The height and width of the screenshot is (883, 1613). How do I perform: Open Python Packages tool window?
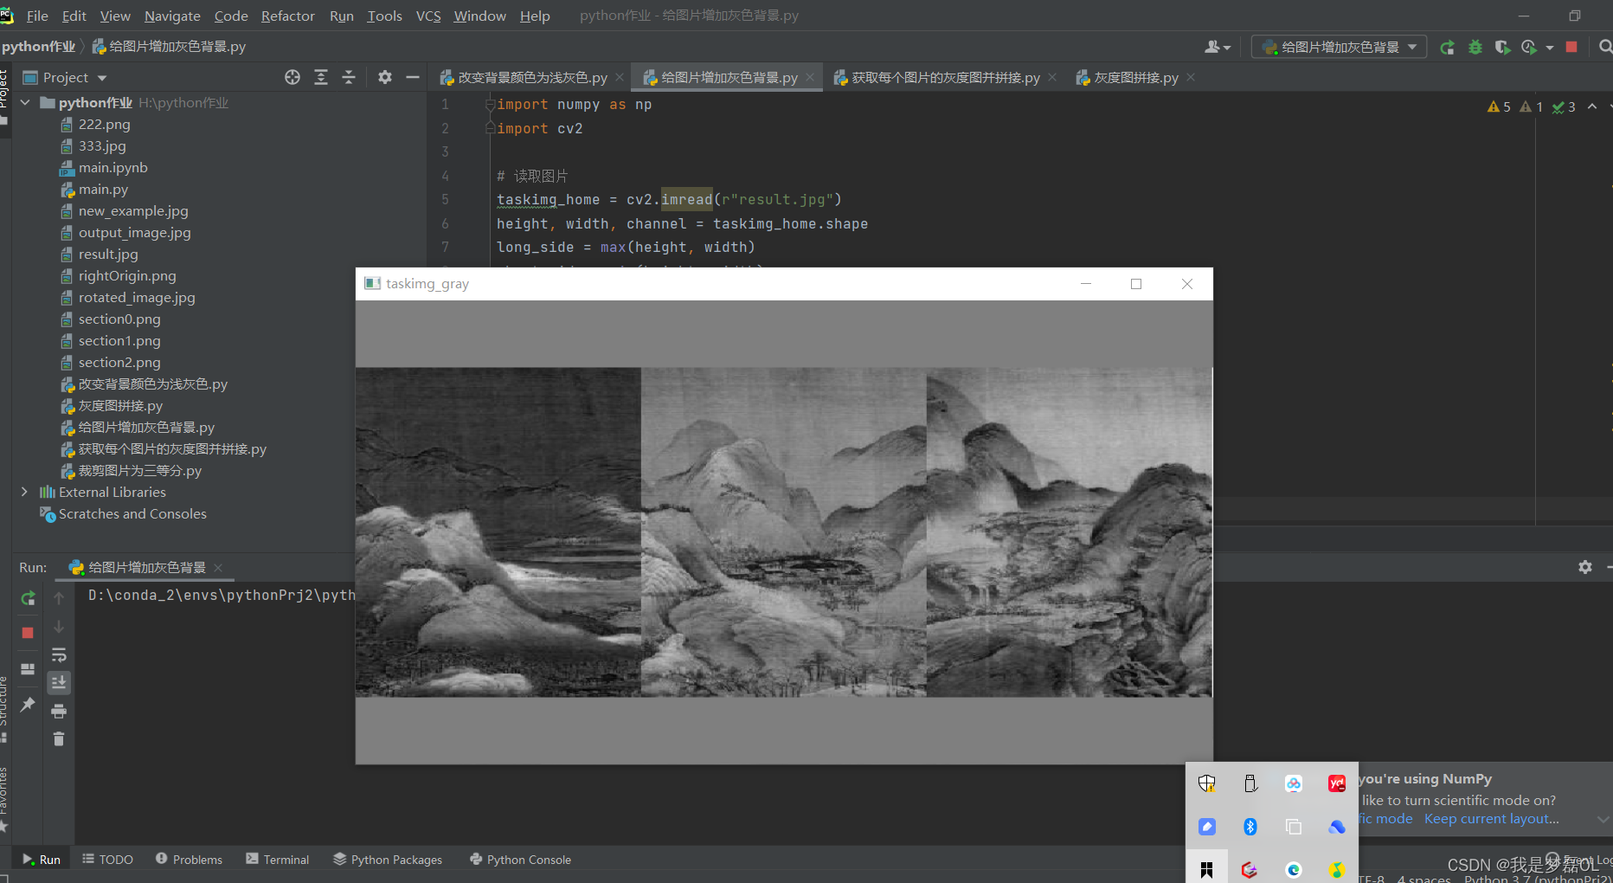[x=388, y=859]
